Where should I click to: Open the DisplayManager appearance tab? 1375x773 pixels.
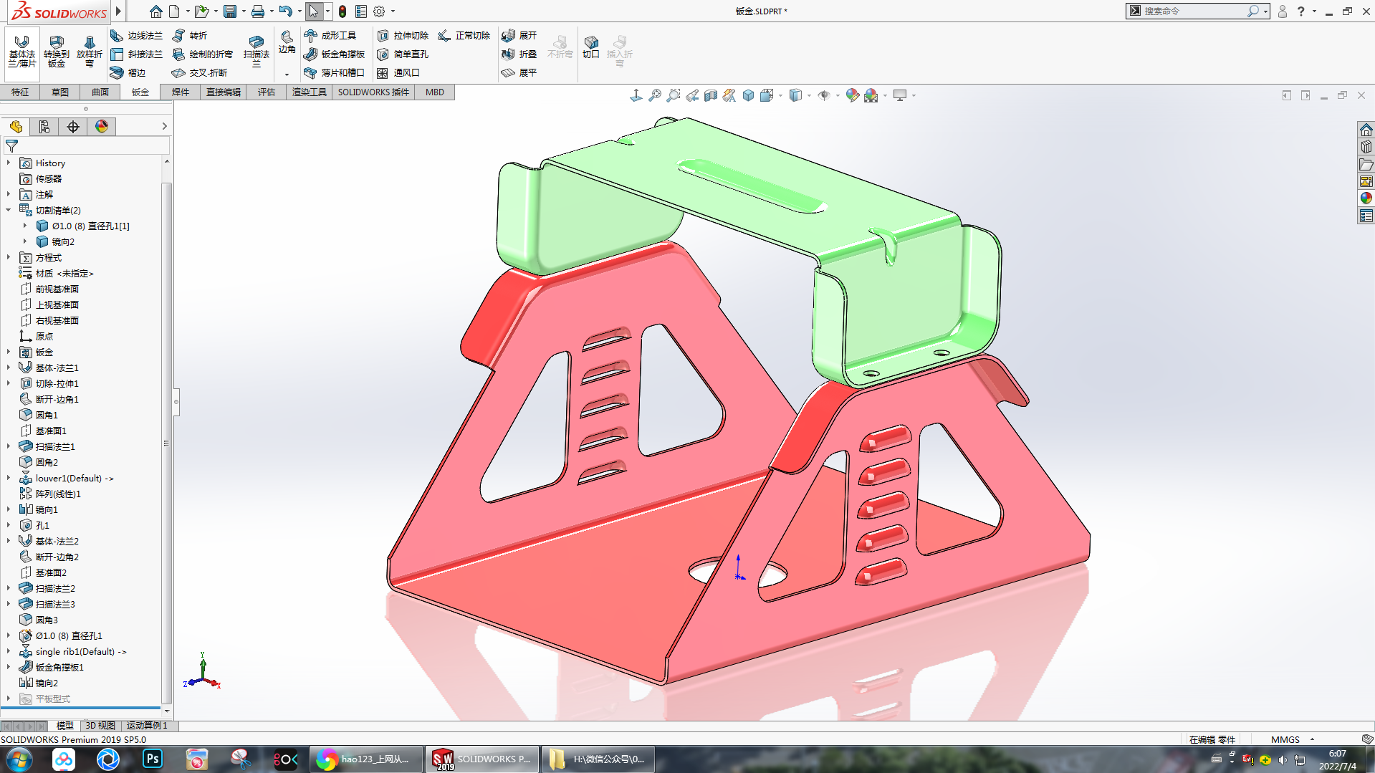point(102,127)
